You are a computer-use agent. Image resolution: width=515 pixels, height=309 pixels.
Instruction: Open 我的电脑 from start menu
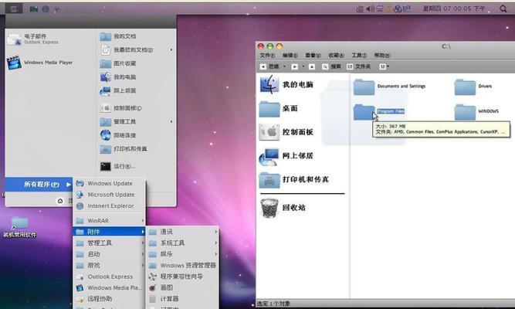click(x=118, y=77)
